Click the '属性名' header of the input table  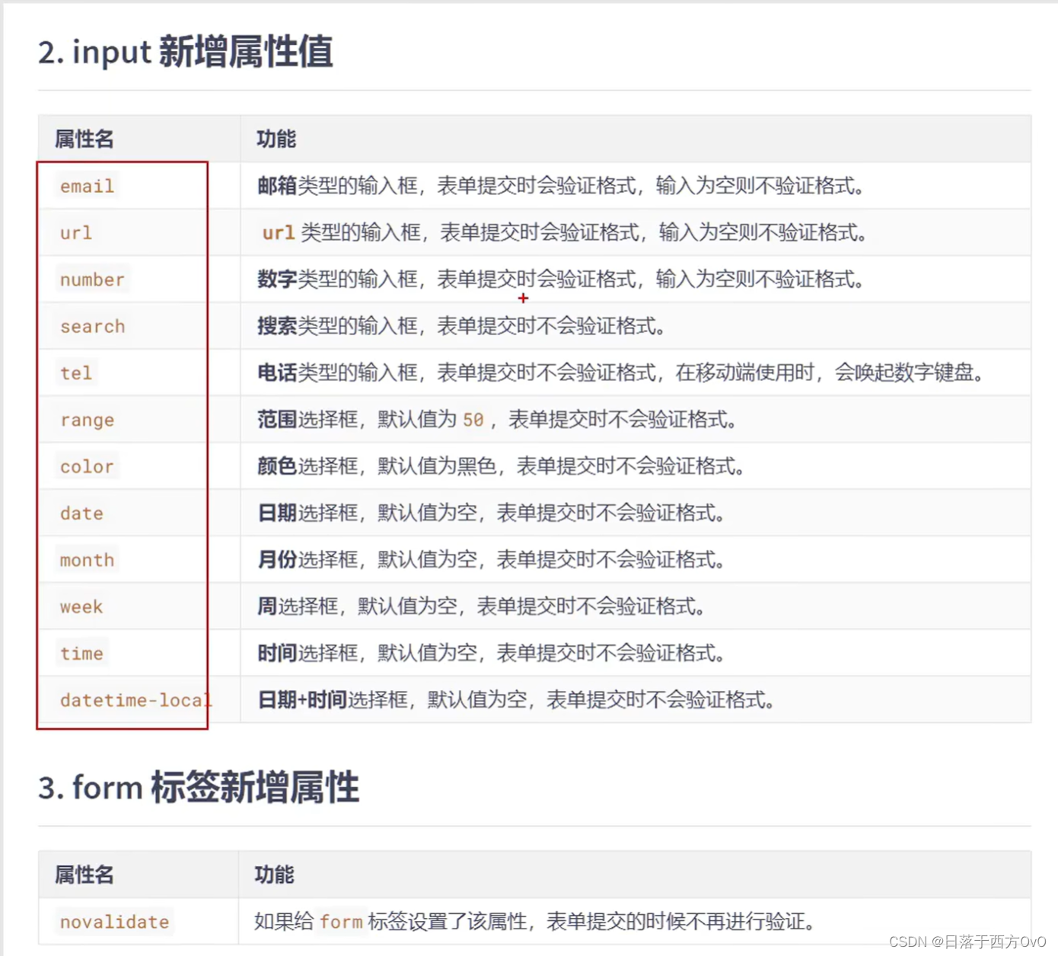(84, 139)
